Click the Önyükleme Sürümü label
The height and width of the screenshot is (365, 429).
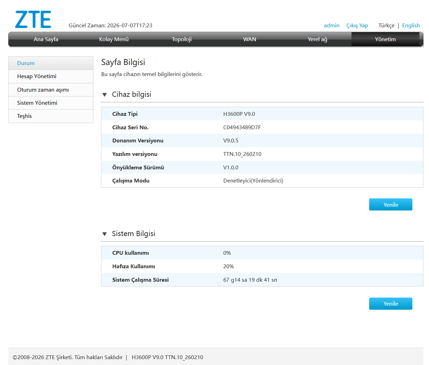click(138, 168)
